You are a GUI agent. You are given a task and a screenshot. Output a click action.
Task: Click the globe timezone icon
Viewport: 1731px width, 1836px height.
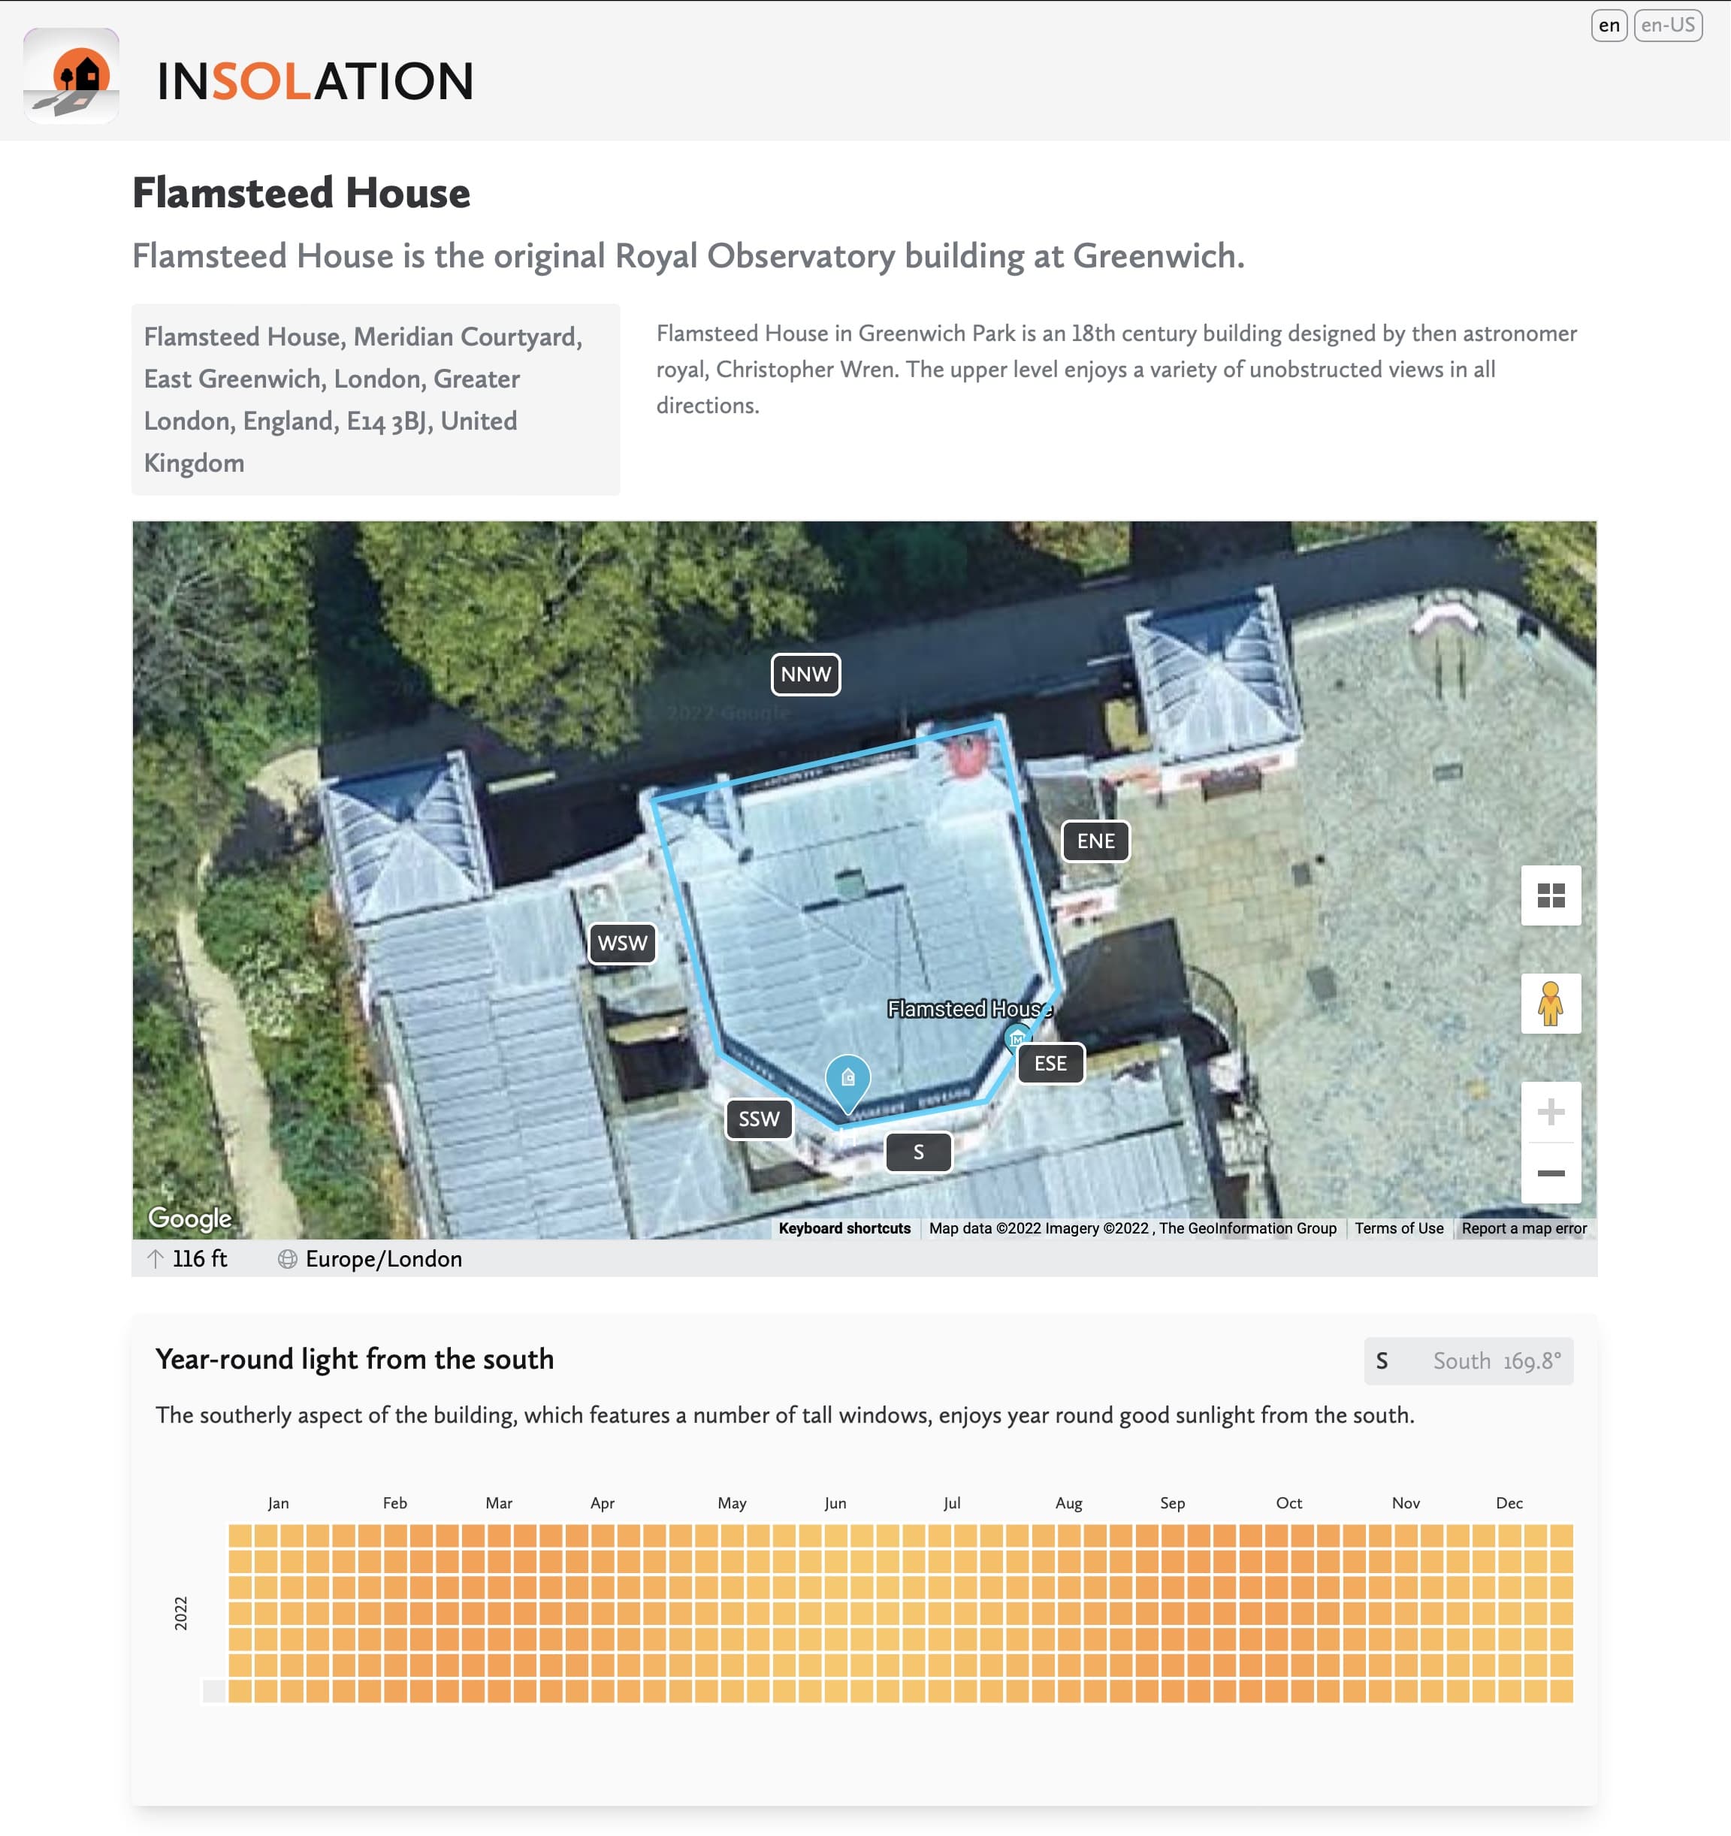(x=287, y=1259)
